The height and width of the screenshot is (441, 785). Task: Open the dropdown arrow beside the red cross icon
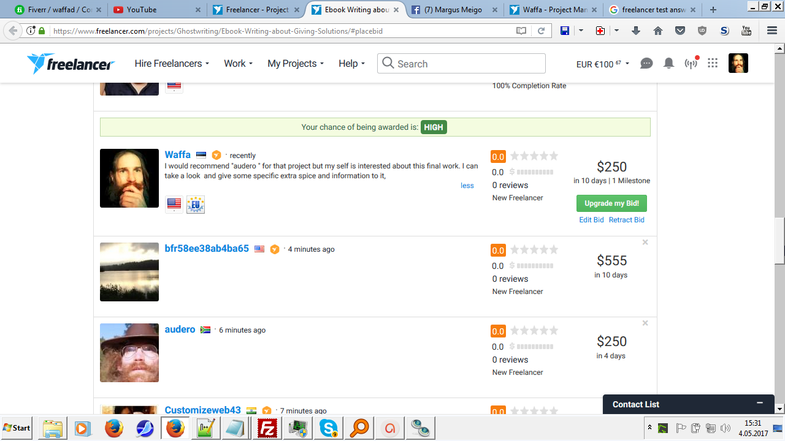616,31
